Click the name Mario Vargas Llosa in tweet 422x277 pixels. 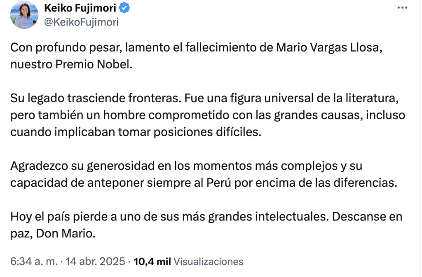coord(329,47)
